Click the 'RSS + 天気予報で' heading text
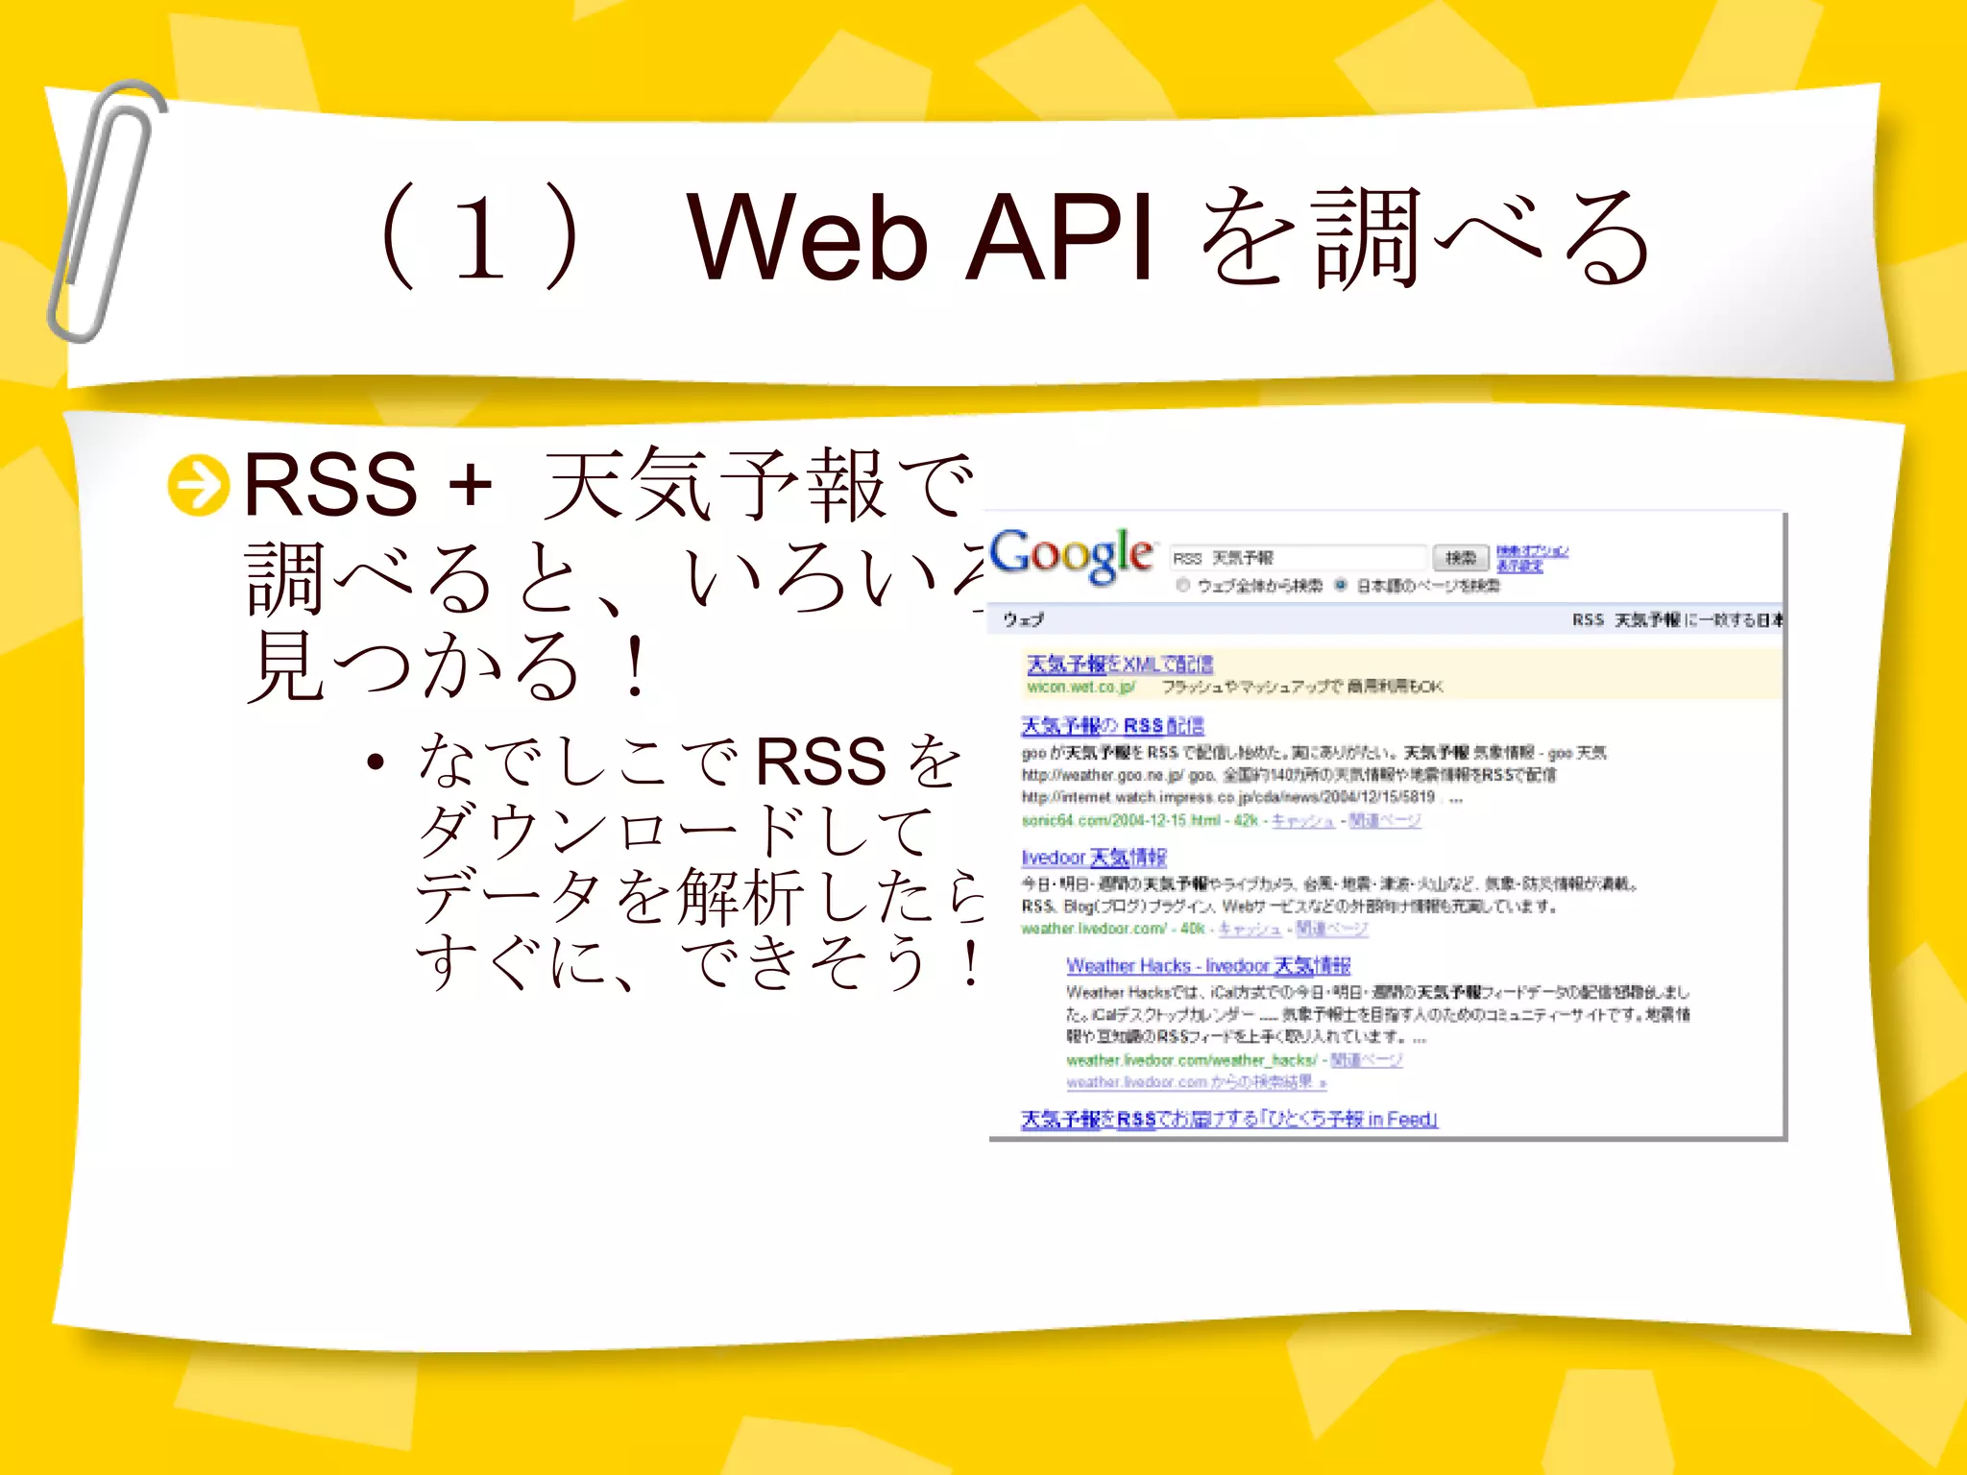This screenshot has height=1475, width=1967. pos(610,484)
